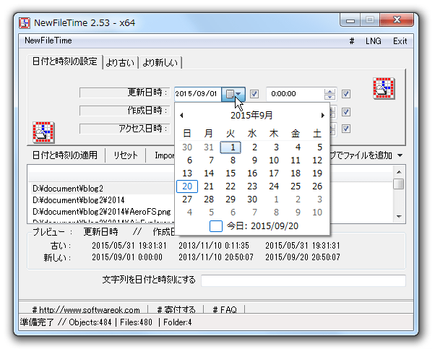Image resolution: width=435 pixels, height=352 pixels.
Task: Switch to より新しい tab
Action: point(160,62)
